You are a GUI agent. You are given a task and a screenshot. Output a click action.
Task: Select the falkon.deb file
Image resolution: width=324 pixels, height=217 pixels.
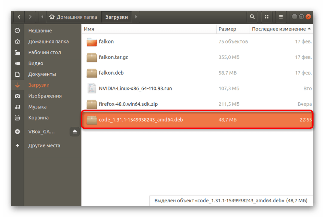197,73
